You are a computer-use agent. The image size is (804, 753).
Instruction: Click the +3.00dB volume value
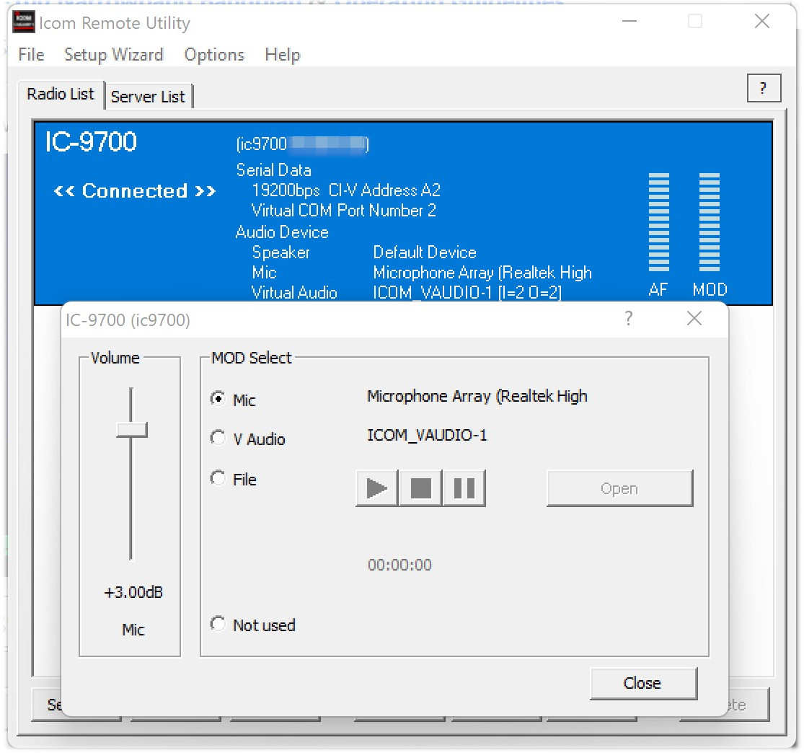point(133,592)
